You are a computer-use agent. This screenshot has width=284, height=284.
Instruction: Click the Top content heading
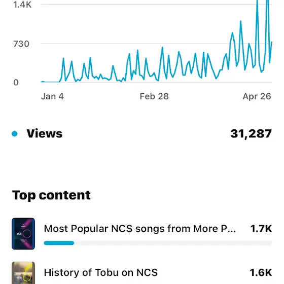point(51,195)
